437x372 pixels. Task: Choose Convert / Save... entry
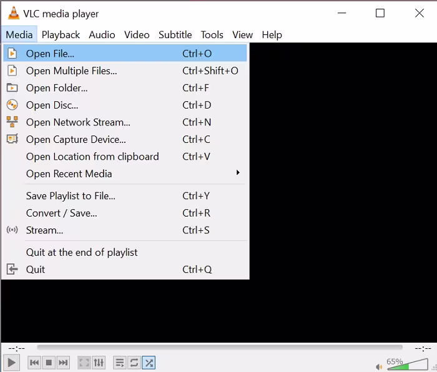(x=125, y=213)
